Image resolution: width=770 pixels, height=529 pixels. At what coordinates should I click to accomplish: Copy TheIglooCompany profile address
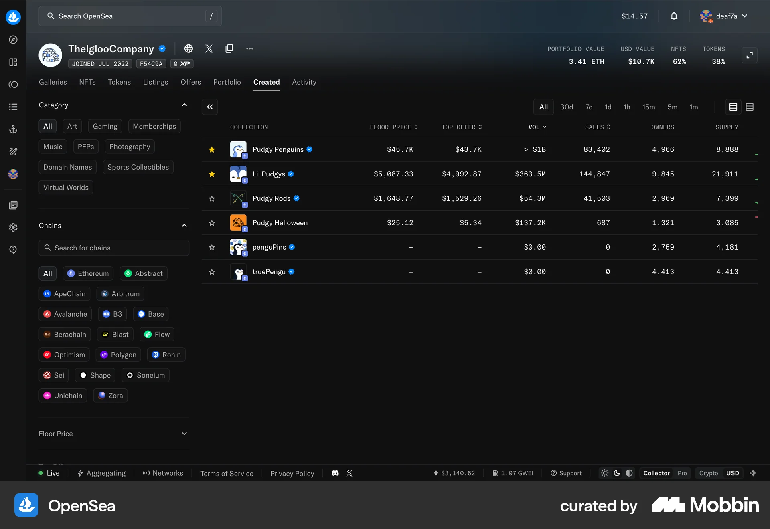coord(229,48)
